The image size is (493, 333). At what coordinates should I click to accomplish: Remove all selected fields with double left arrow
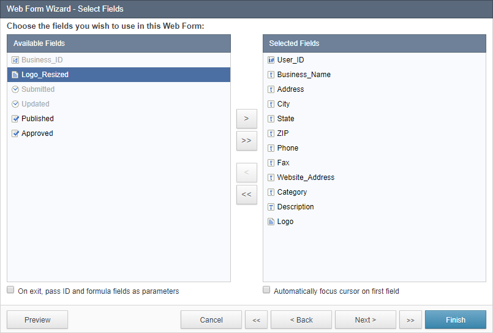246,194
